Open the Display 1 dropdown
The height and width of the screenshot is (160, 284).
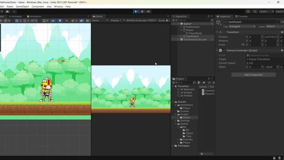point(118,20)
